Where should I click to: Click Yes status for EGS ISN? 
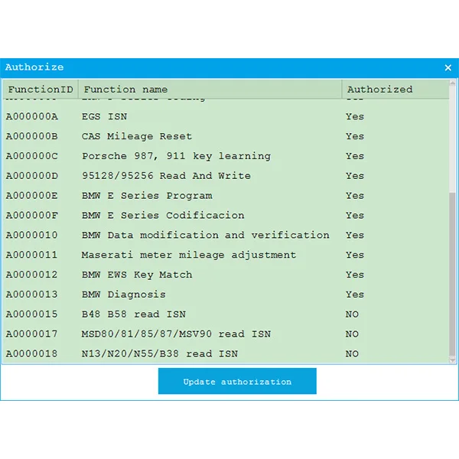pyautogui.click(x=355, y=116)
